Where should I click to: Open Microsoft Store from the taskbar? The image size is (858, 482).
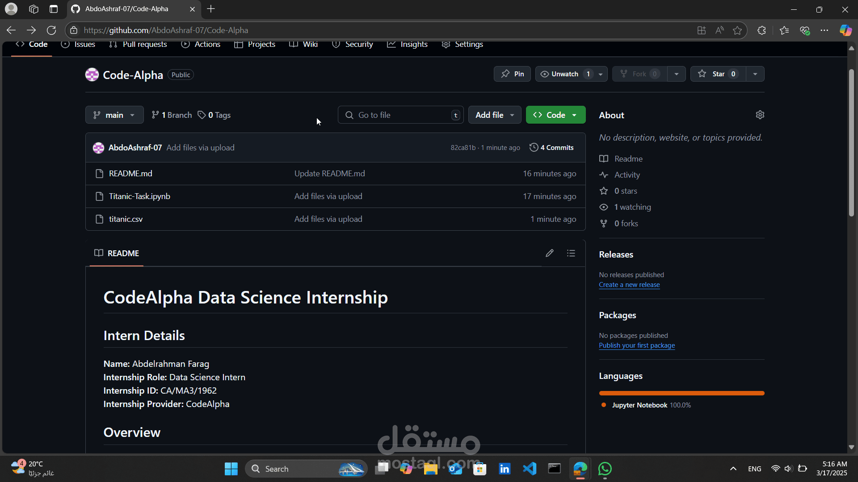[x=479, y=469]
